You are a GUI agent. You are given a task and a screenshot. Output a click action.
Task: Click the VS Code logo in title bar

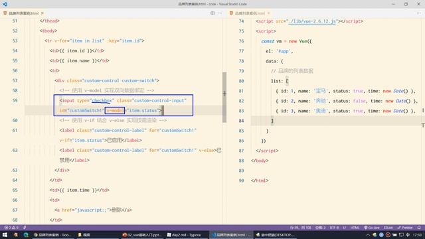(x=5, y=4)
